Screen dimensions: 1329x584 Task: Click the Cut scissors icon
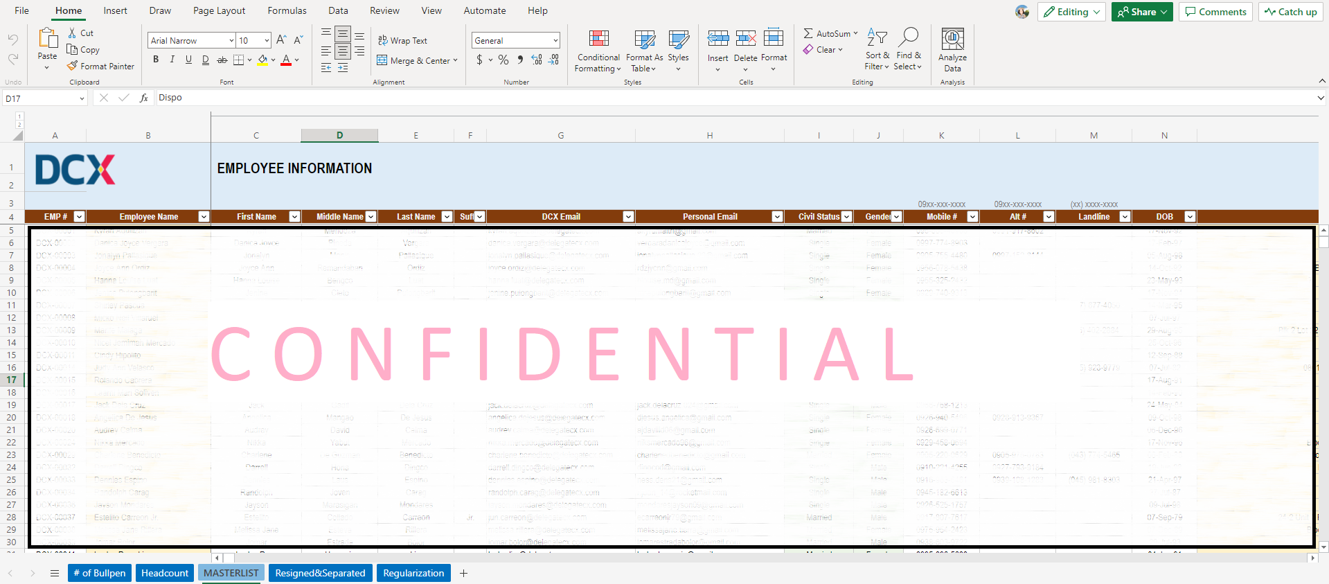pos(72,33)
